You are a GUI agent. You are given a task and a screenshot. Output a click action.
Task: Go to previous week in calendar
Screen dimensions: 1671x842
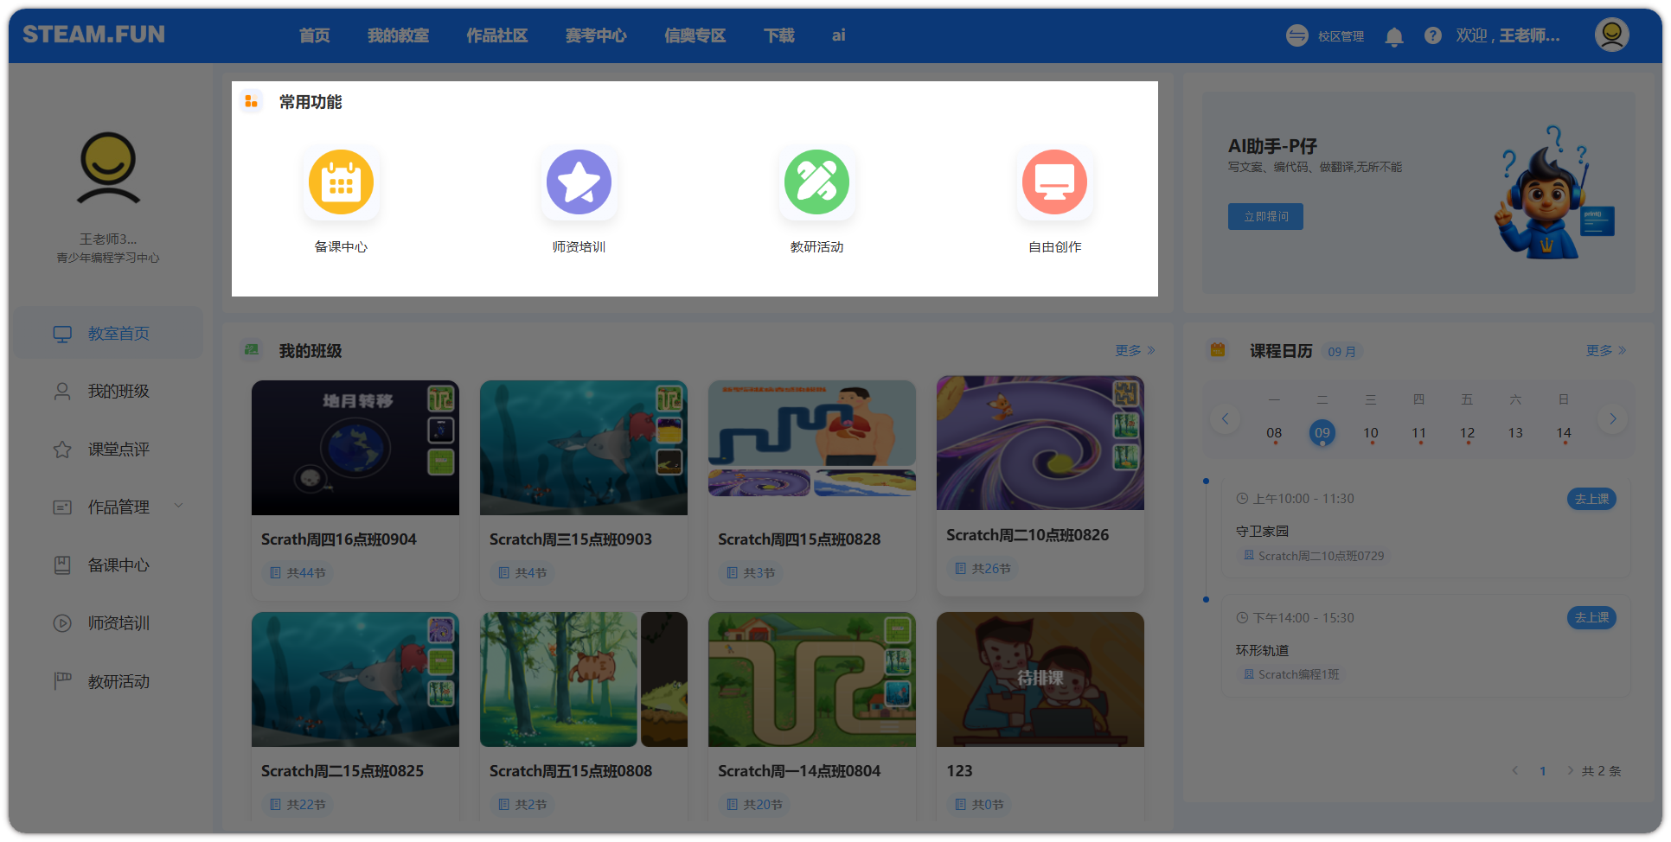[1225, 419]
